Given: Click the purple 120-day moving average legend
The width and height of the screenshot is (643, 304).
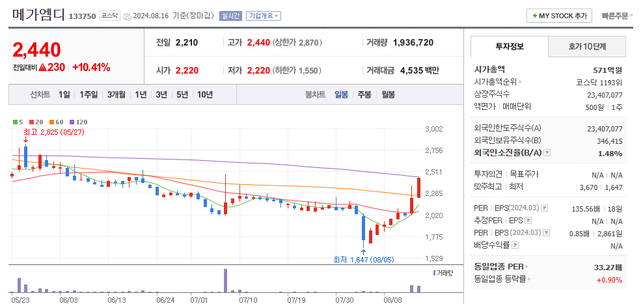Looking at the screenshot, I should [x=78, y=122].
